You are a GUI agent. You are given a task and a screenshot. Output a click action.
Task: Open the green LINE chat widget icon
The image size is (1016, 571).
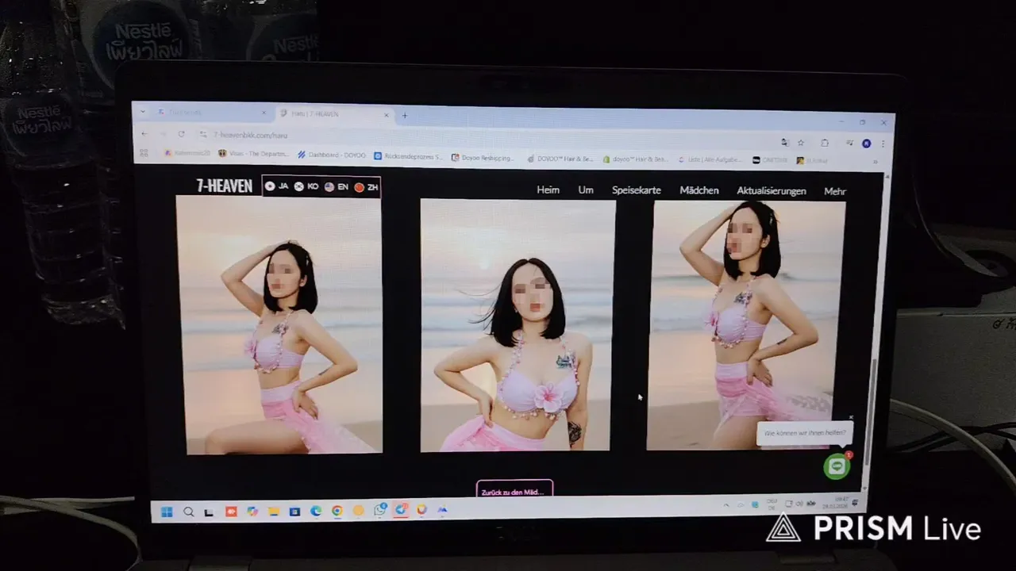coord(837,466)
